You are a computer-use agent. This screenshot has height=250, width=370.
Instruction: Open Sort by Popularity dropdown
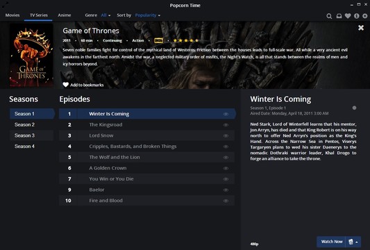click(x=147, y=15)
